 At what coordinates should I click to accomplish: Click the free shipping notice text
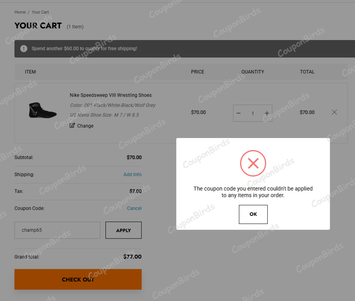click(84, 49)
